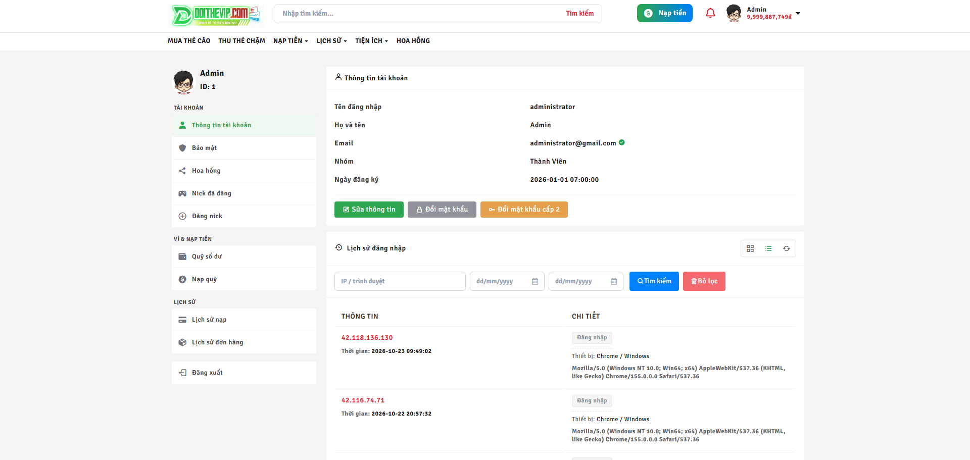Switch login history to grid view
Viewport: 970px width, 460px height.
click(750, 248)
